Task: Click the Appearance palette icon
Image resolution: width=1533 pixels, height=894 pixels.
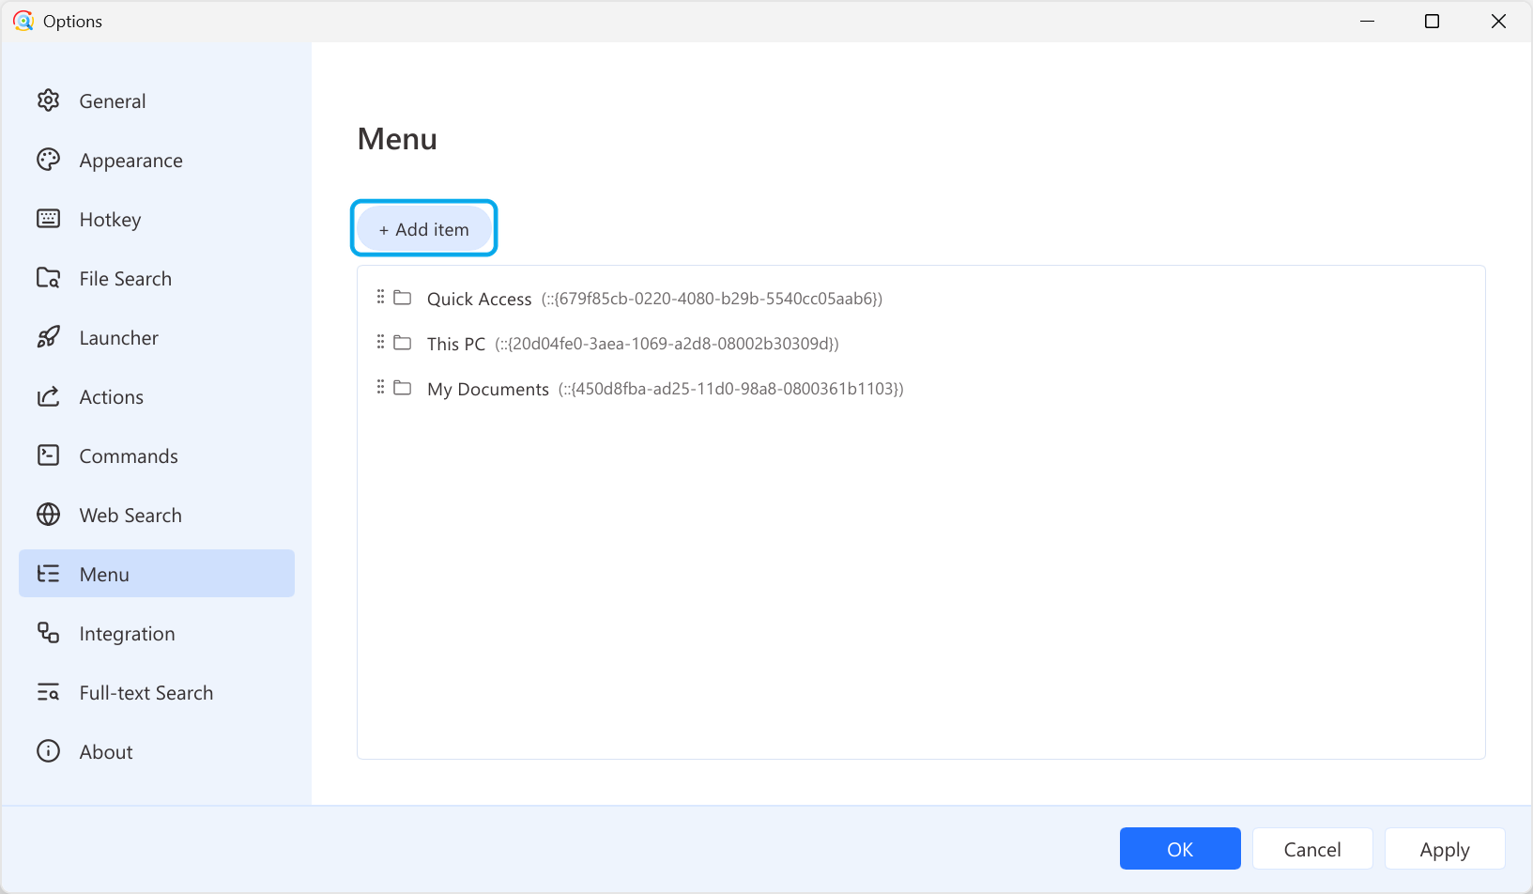Action: tap(48, 160)
